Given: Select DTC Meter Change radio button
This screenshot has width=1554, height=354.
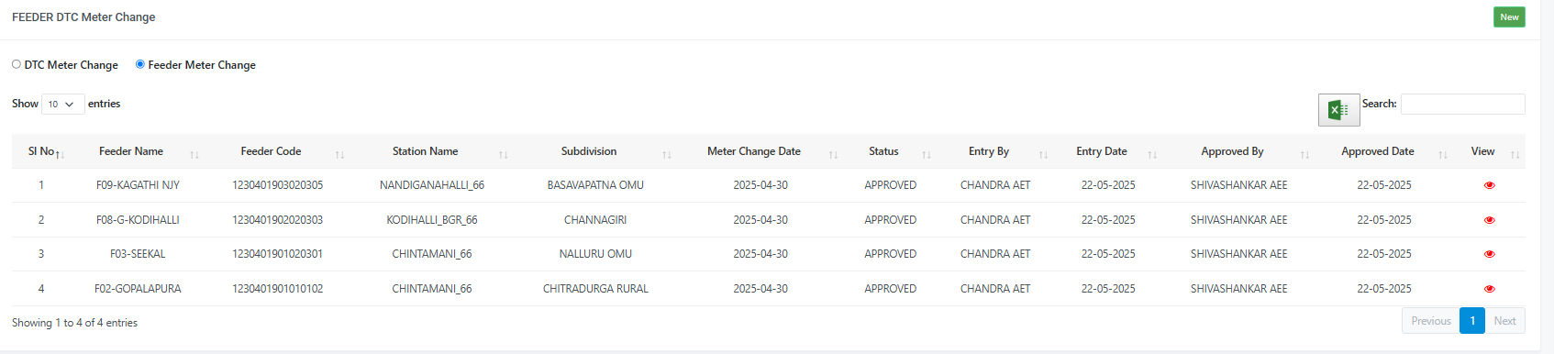Looking at the screenshot, I should coord(17,64).
